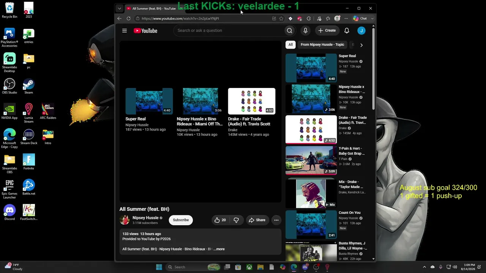486x273 pixels.
Task: Open Discord from the taskbar
Action: pos(305,267)
